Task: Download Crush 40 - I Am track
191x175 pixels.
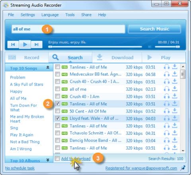Action: [x=175, y=96]
